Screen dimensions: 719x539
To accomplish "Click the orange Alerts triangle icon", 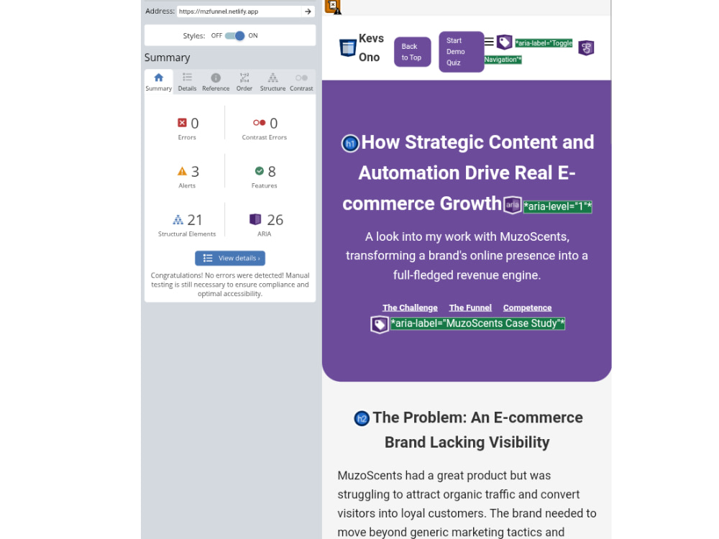I will point(182,172).
